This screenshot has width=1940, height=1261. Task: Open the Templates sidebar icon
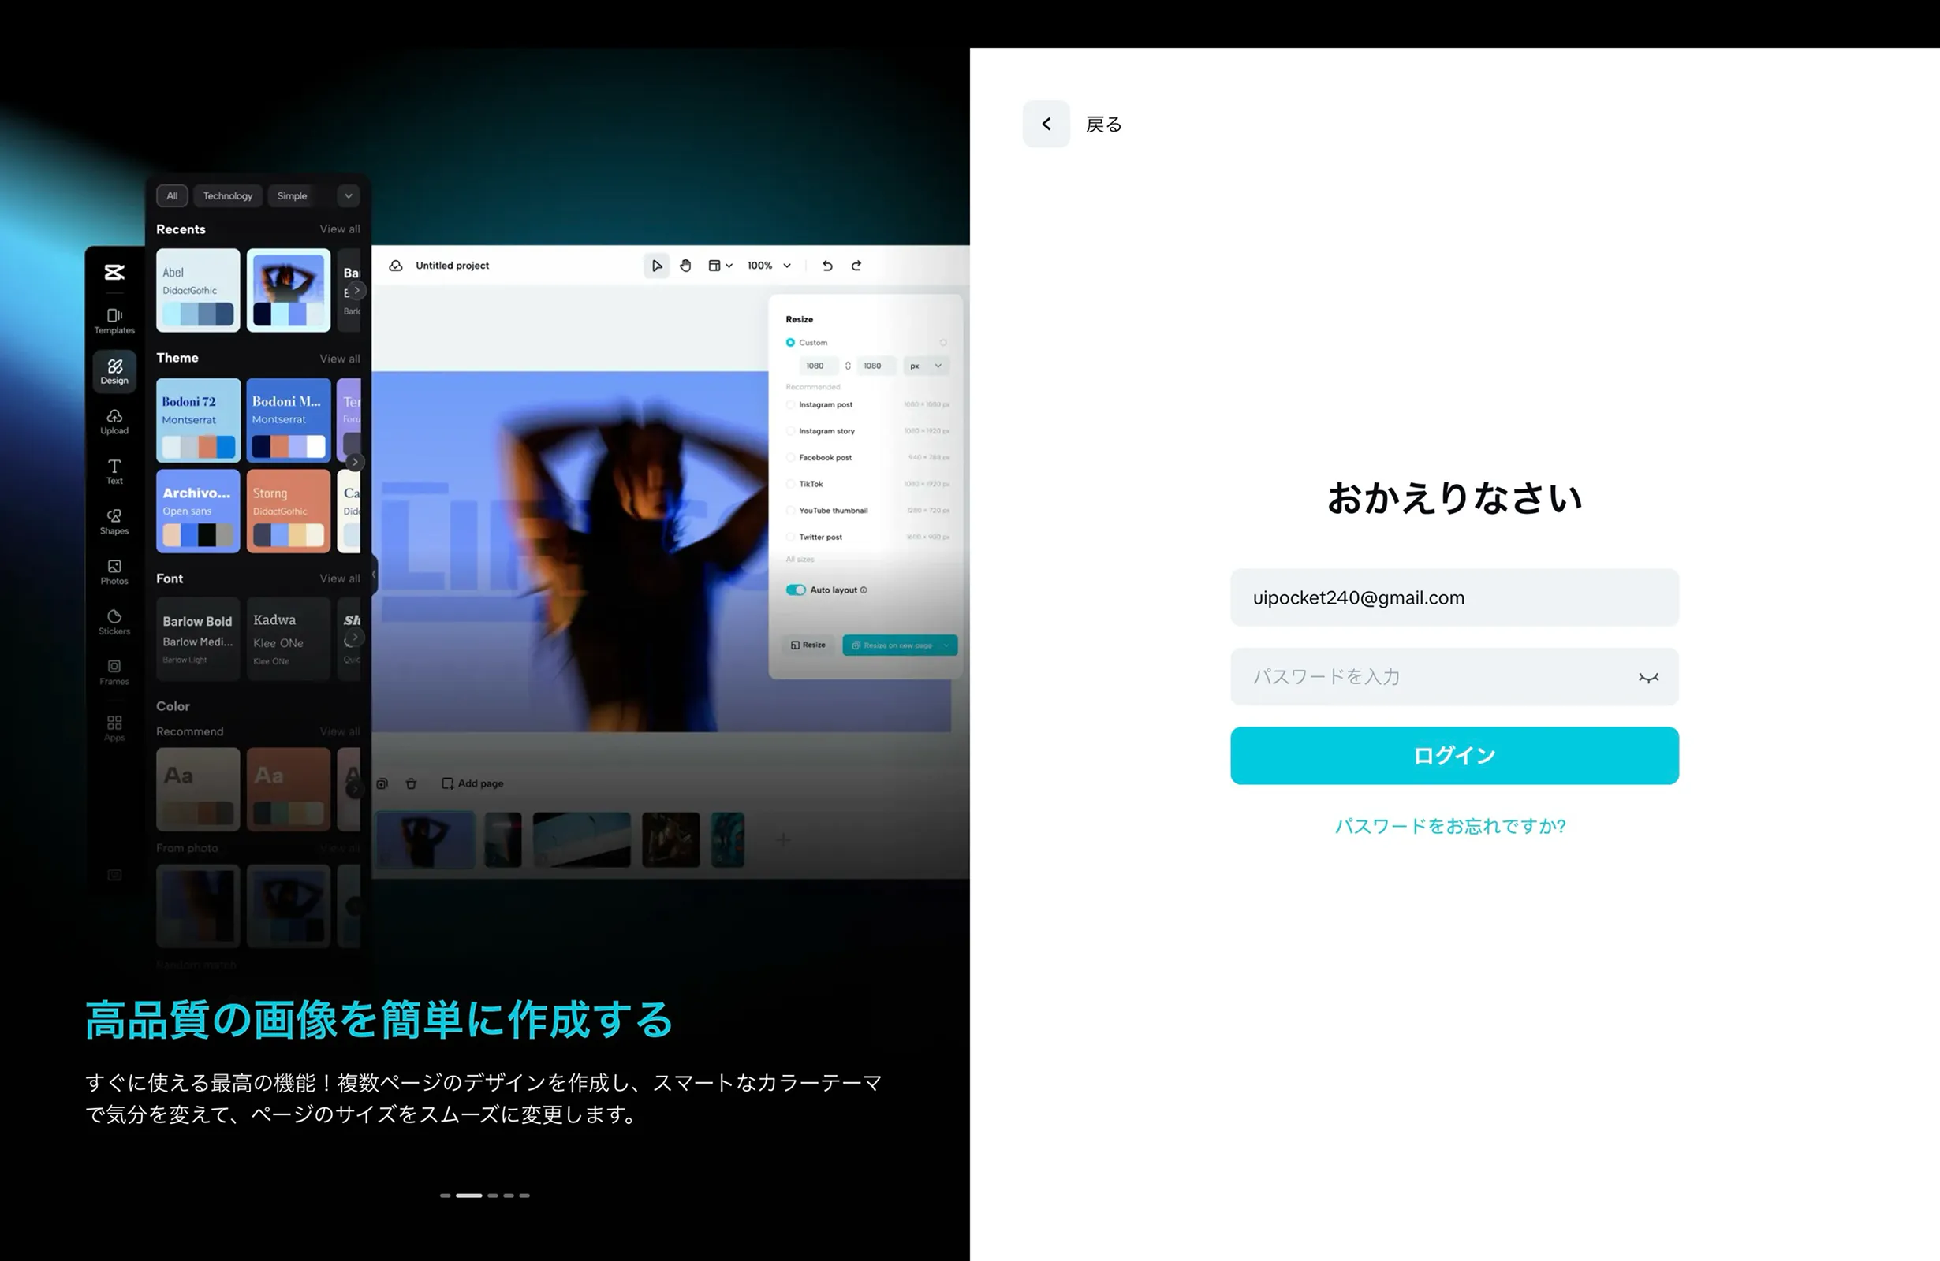[x=114, y=321]
